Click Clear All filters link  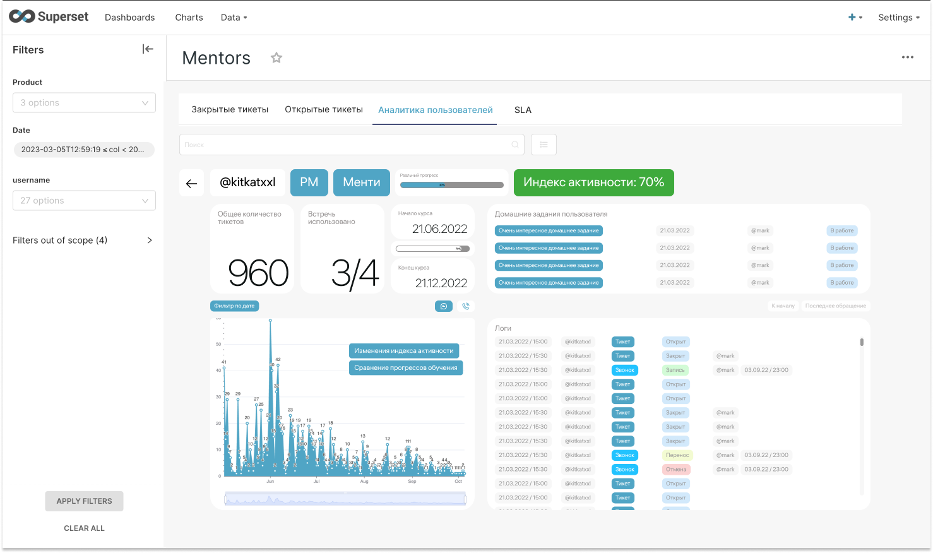(84, 528)
